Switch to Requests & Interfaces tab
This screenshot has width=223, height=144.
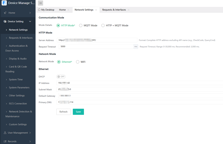(x=114, y=10)
